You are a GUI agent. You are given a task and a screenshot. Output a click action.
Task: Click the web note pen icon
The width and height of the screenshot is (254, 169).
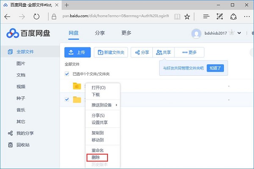[220, 16]
